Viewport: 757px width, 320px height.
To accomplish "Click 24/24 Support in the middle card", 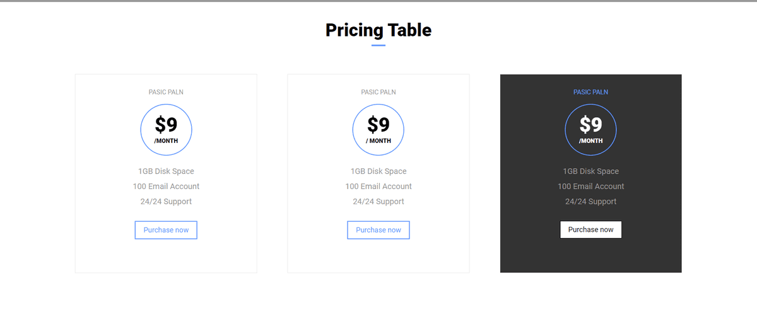I will click(x=378, y=202).
